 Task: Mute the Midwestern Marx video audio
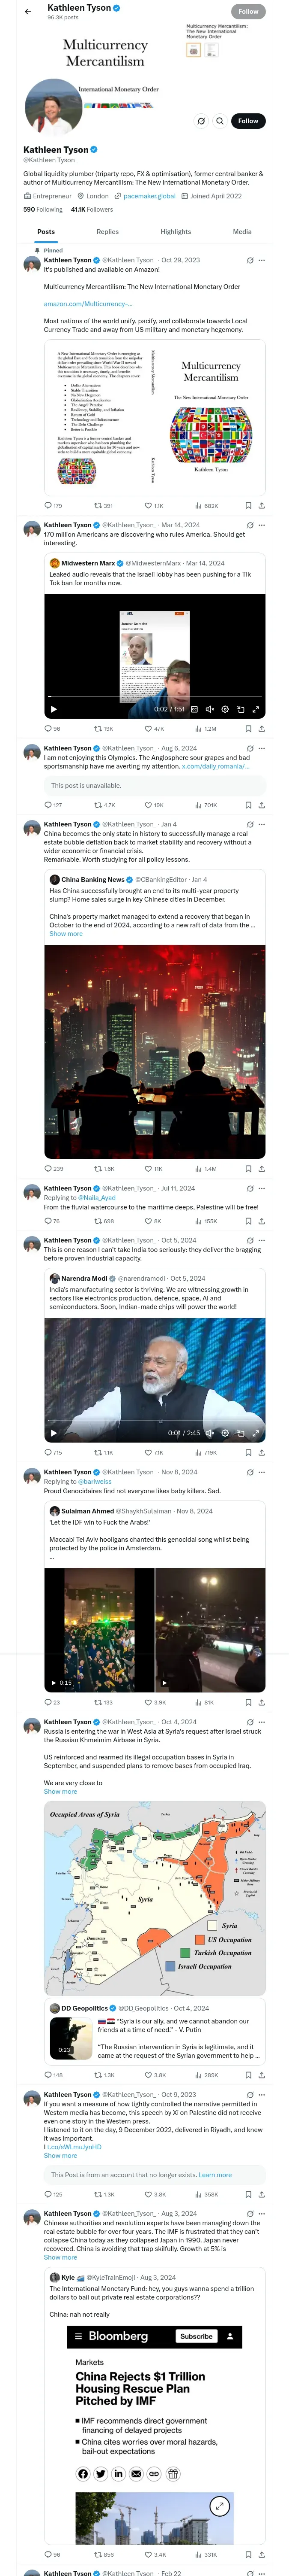point(209,709)
